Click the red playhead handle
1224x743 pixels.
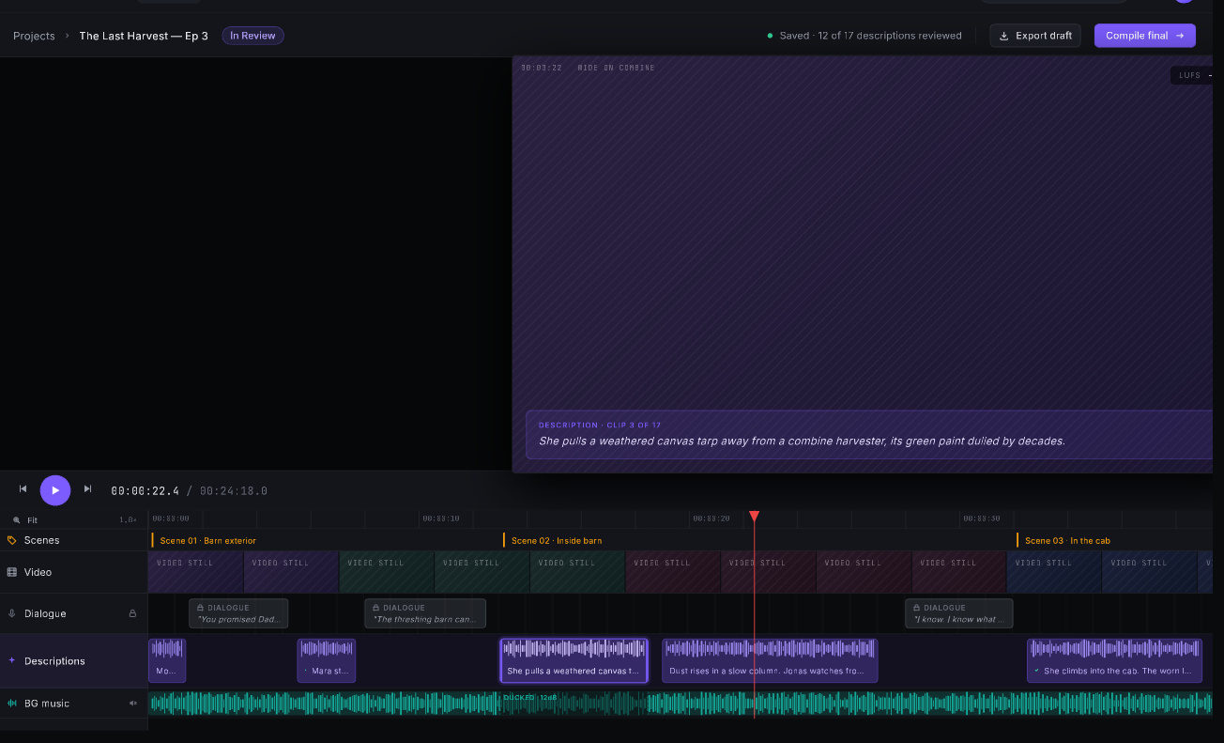754,517
